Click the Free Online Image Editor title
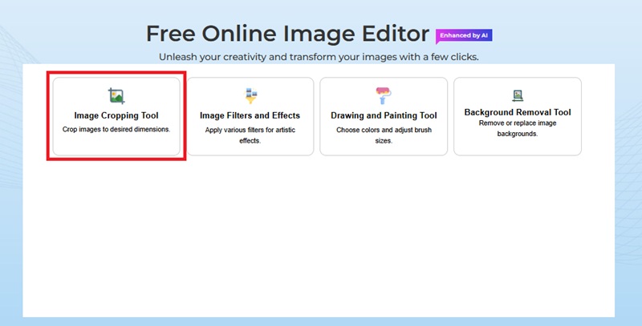 287,34
